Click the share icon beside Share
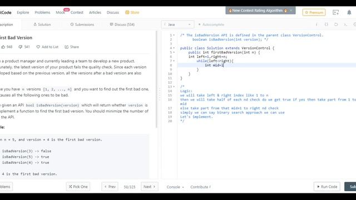 pos(67,47)
